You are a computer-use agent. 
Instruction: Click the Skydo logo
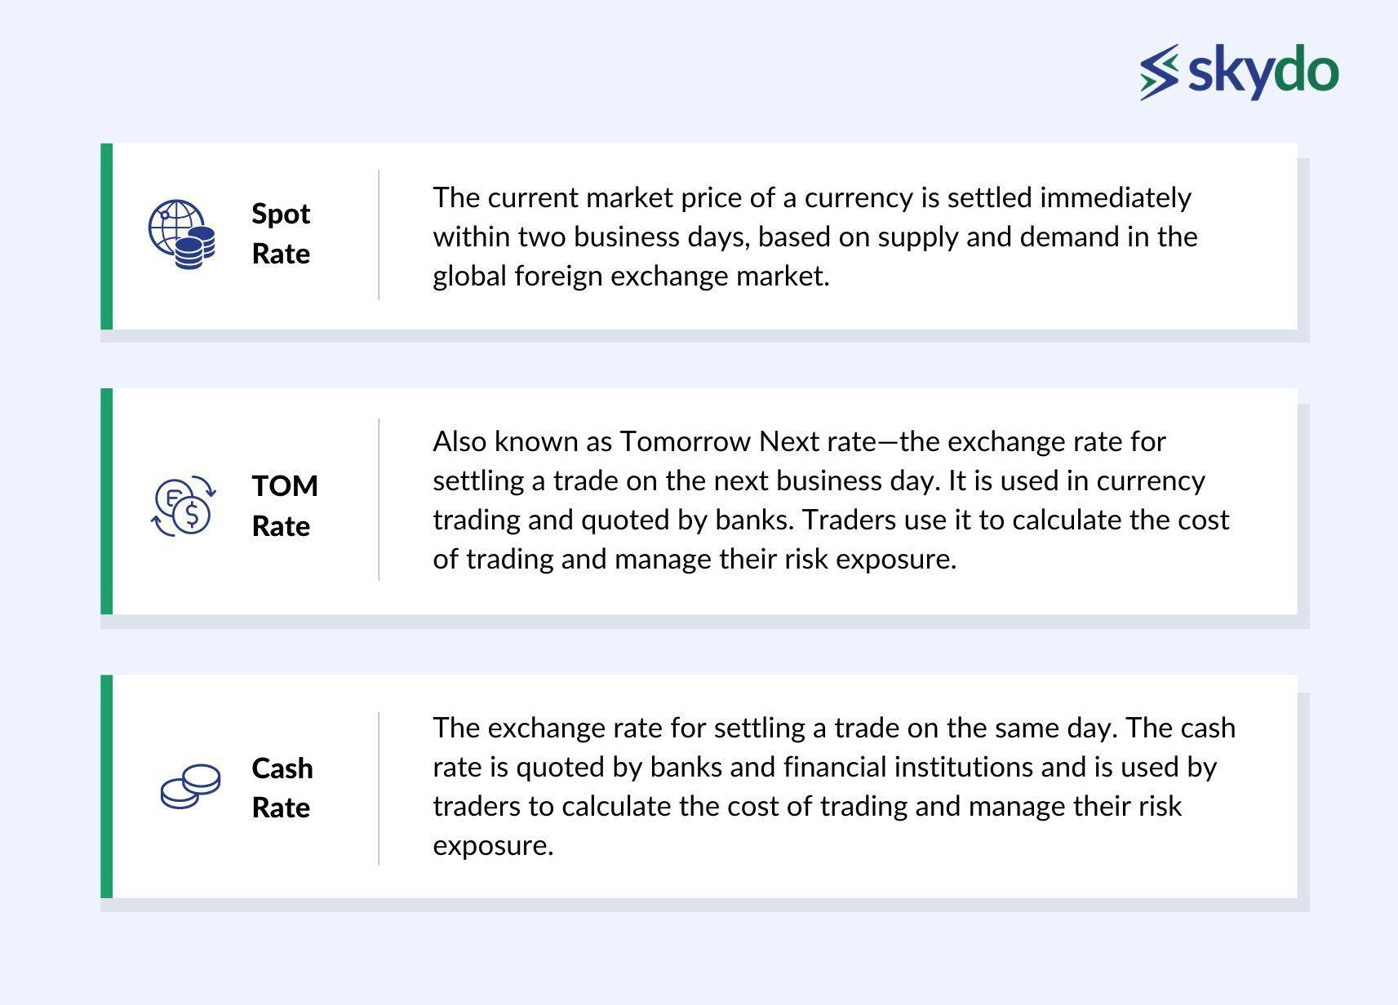[x=1239, y=72]
